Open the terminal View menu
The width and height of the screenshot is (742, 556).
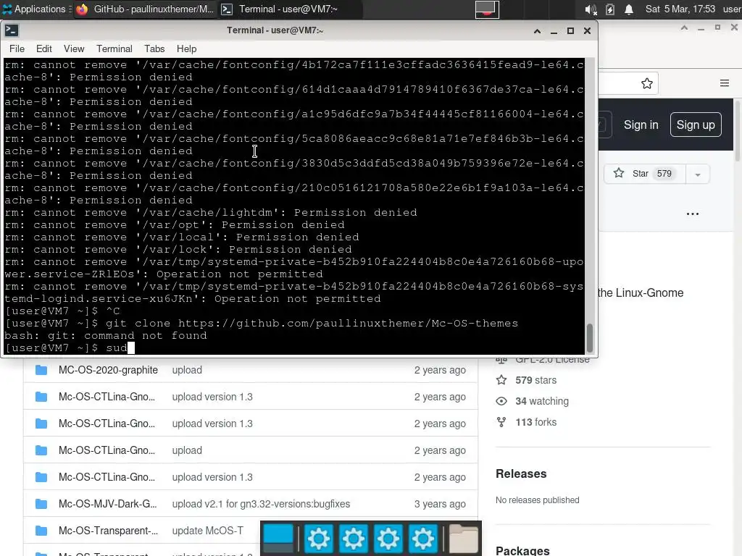point(74,49)
